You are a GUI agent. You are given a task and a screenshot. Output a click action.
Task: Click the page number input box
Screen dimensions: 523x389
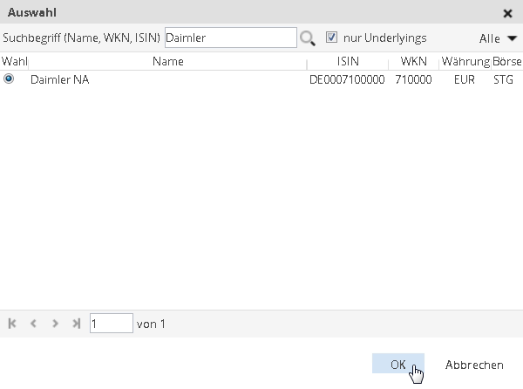pos(111,324)
